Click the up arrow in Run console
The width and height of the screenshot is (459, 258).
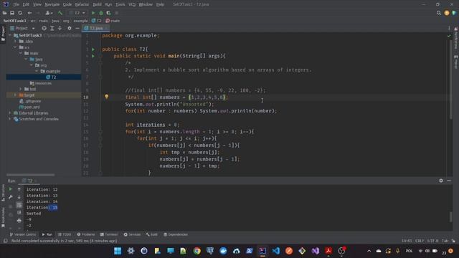coord(19,189)
